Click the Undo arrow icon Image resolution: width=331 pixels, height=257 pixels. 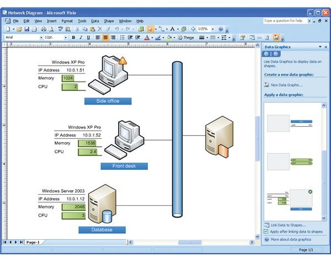coord(117,29)
